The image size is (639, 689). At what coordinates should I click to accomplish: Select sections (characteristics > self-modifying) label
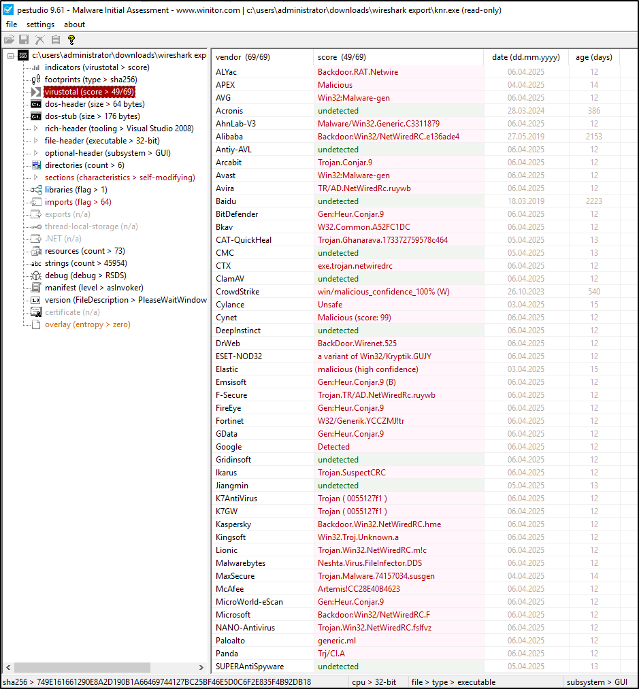tap(120, 178)
